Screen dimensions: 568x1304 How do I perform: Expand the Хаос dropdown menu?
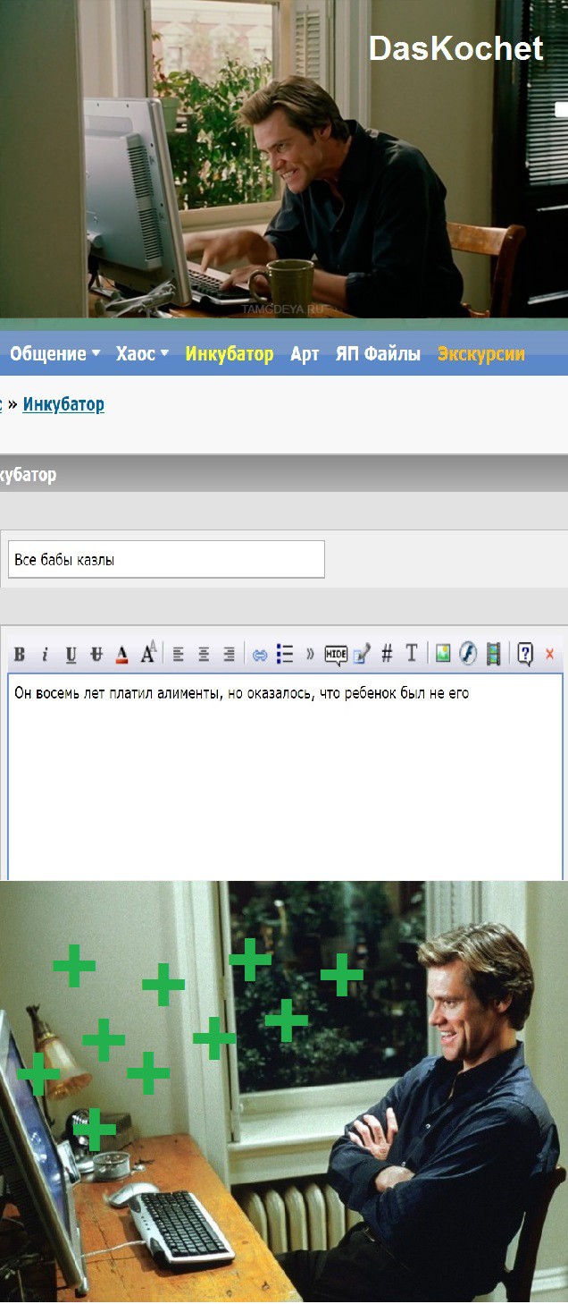pos(141,354)
